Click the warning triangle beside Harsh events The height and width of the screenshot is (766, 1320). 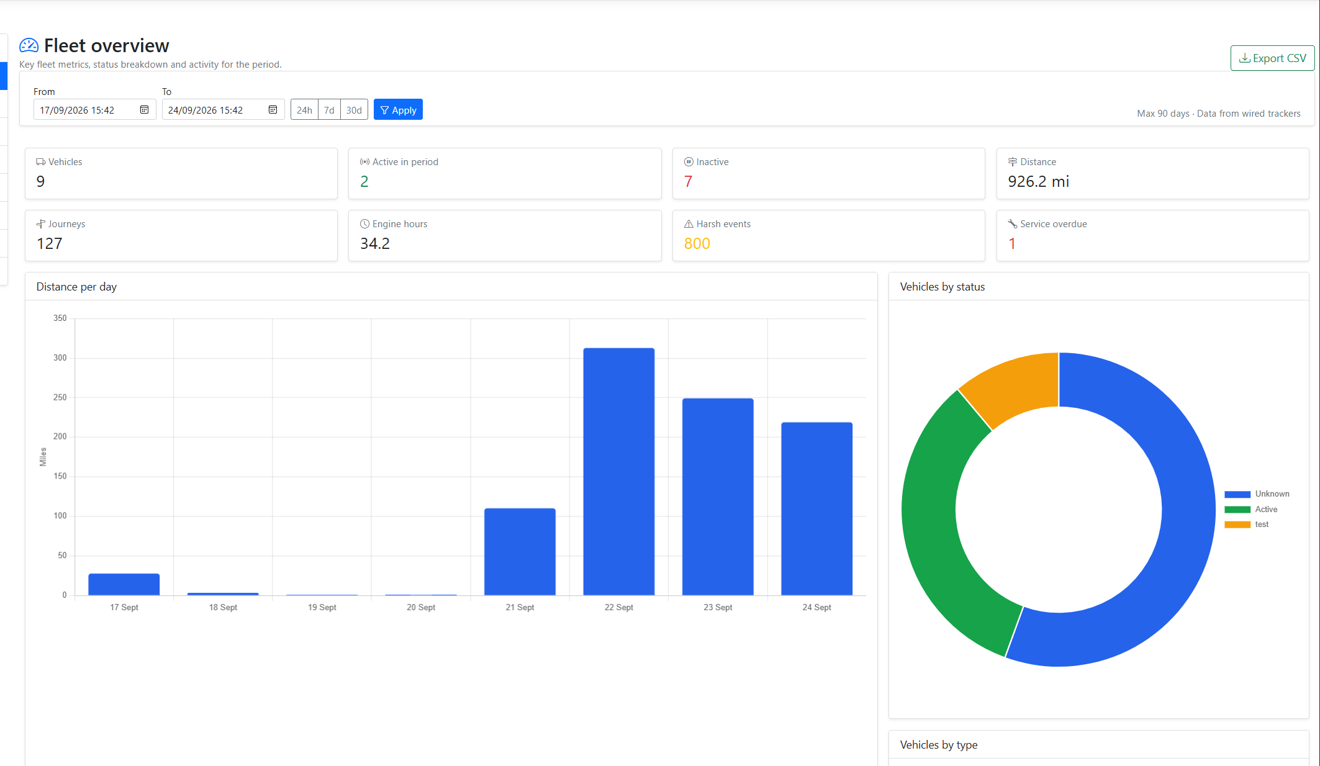pyautogui.click(x=689, y=224)
